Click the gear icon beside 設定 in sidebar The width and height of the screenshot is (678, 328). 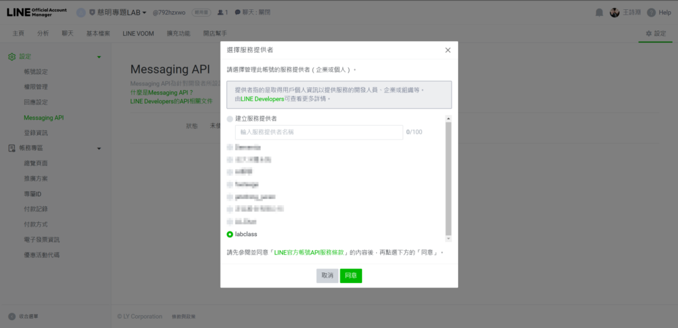(x=12, y=56)
